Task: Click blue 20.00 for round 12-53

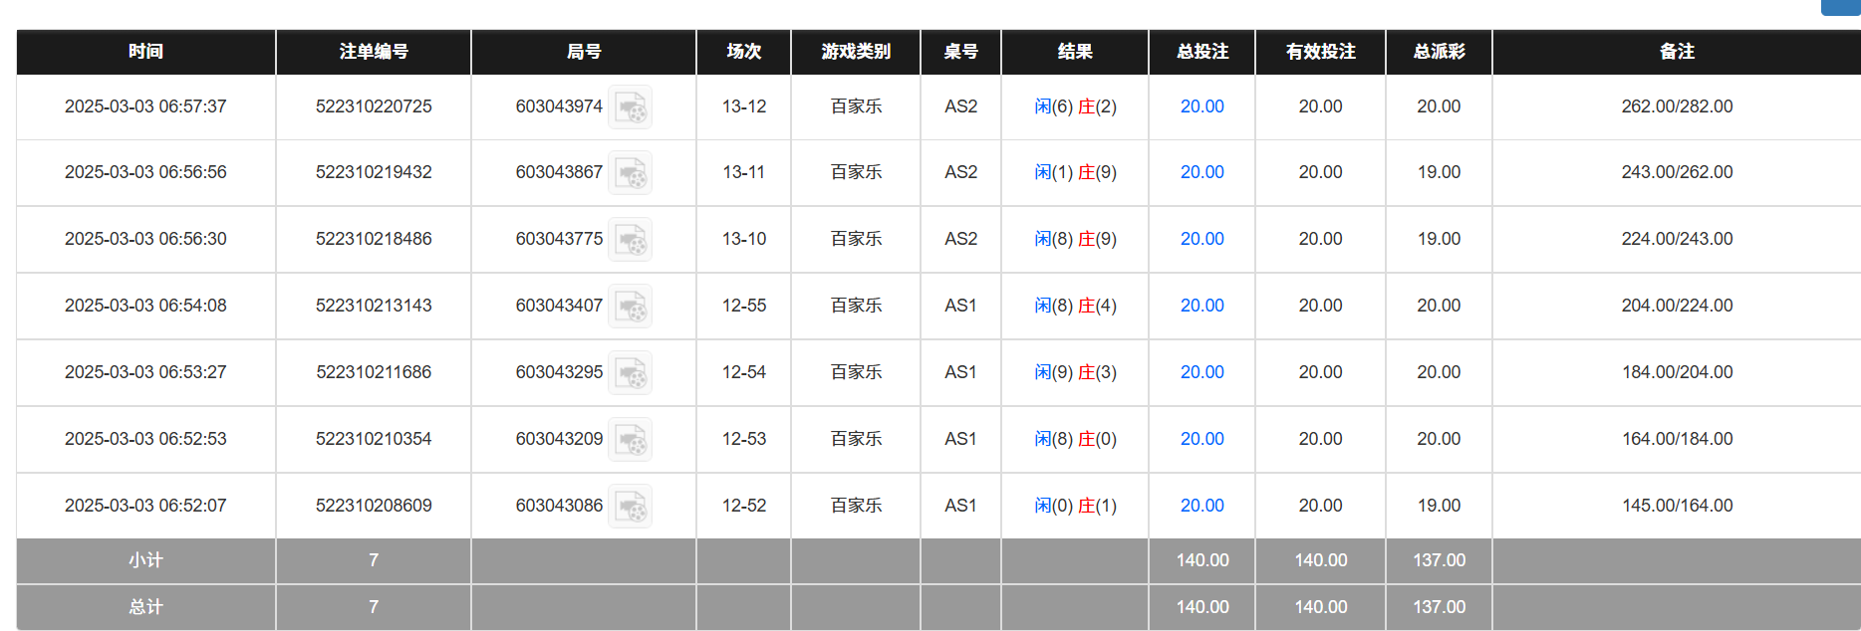Action: click(x=1200, y=439)
